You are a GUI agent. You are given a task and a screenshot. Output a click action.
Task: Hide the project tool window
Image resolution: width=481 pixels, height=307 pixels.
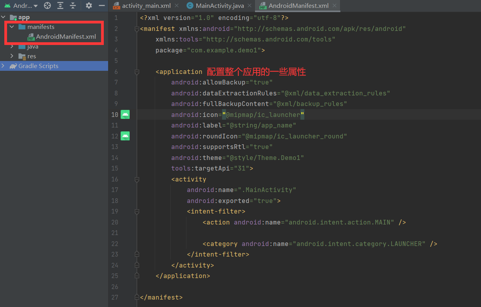click(101, 6)
